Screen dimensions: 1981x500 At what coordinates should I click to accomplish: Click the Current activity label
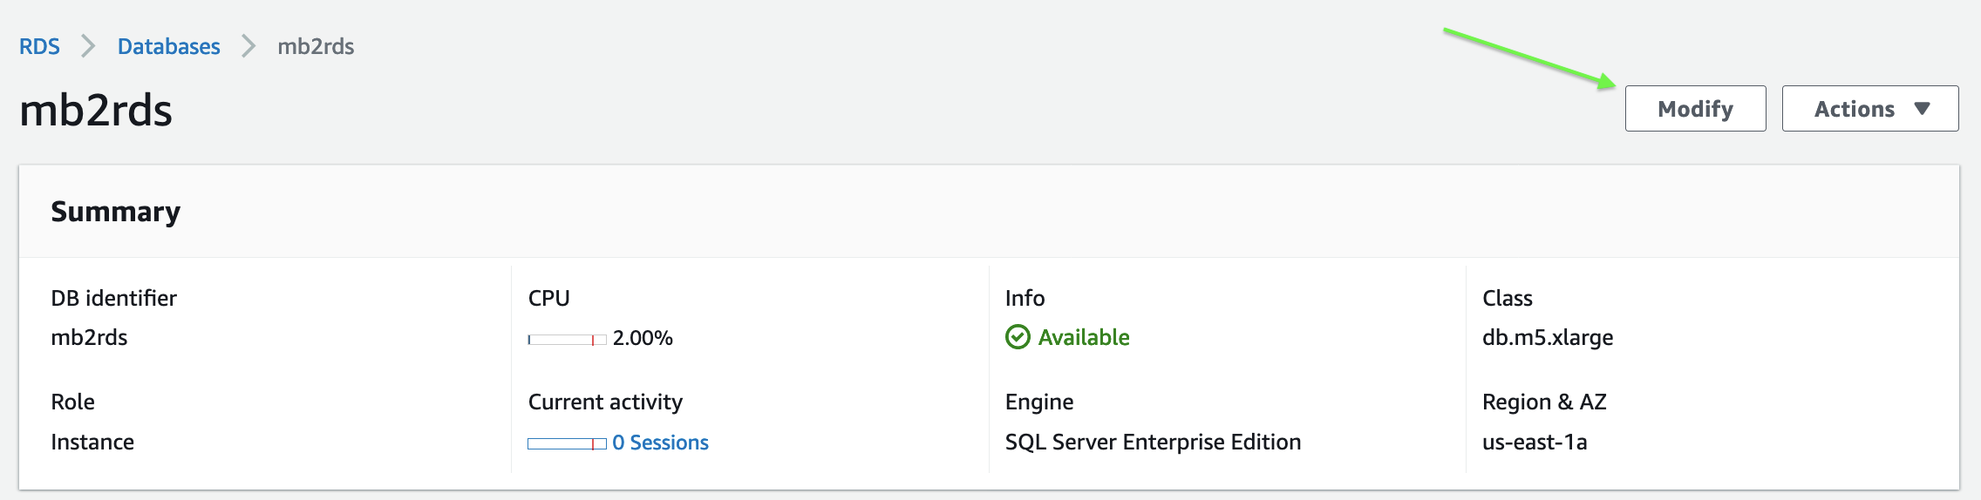point(605,402)
